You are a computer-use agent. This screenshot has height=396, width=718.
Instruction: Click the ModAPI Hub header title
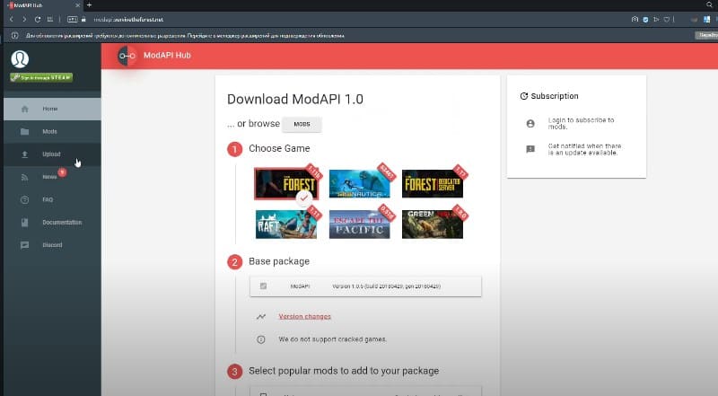[167, 56]
